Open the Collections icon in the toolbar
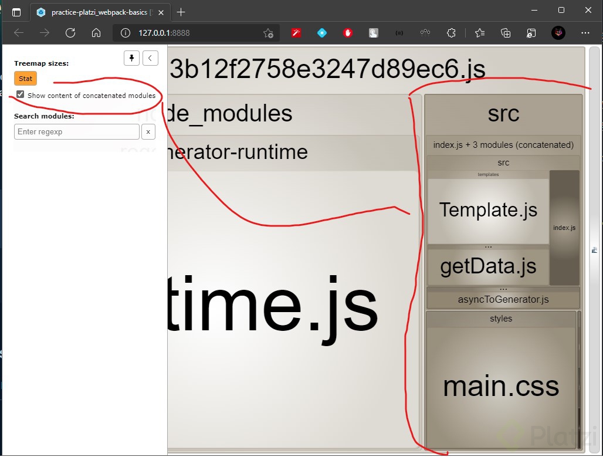This screenshot has height=457, width=603. (506, 33)
